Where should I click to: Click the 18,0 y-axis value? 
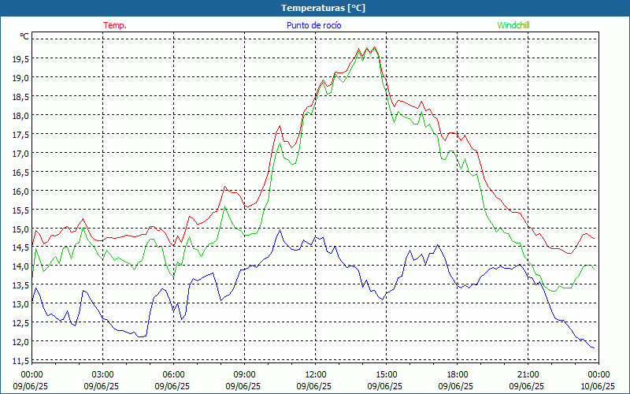(x=20, y=116)
